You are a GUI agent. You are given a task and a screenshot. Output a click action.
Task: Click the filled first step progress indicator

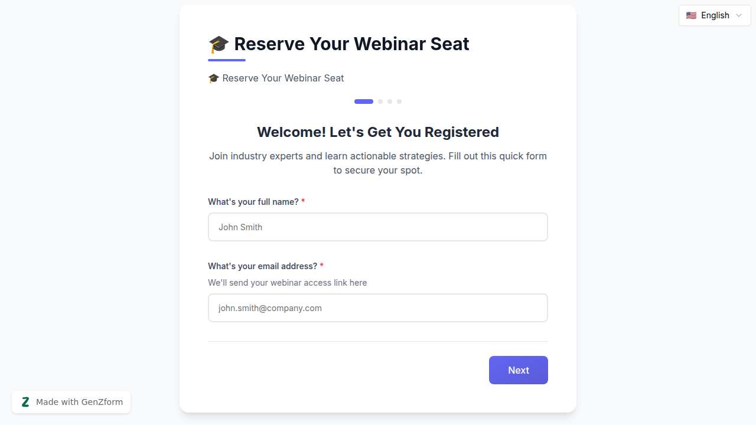[363, 102]
